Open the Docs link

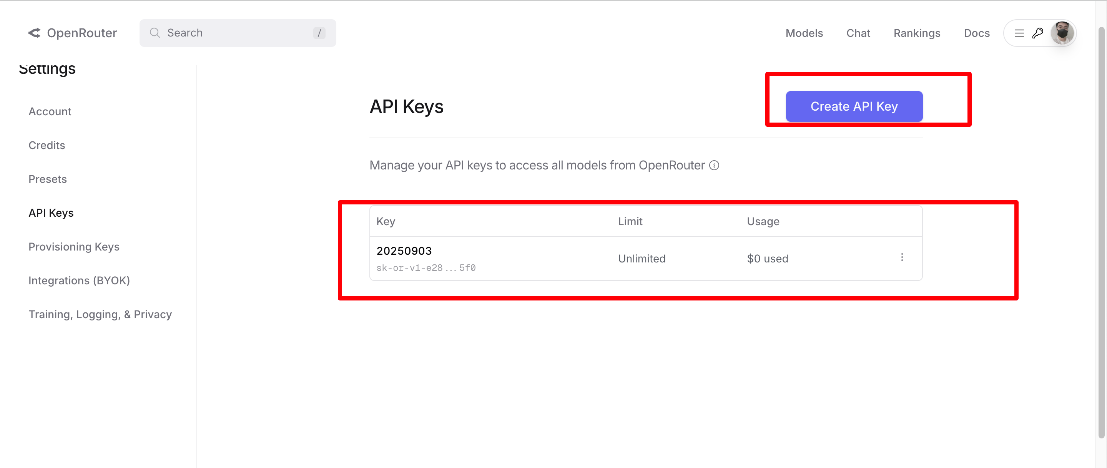pos(976,33)
